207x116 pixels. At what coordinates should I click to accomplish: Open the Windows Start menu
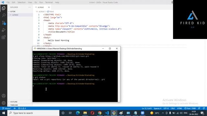(x=4, y=113)
